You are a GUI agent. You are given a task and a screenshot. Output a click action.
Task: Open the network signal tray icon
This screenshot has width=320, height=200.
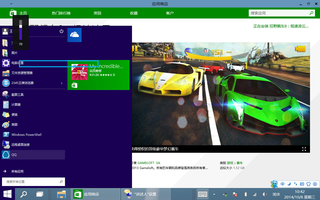tap(254, 194)
